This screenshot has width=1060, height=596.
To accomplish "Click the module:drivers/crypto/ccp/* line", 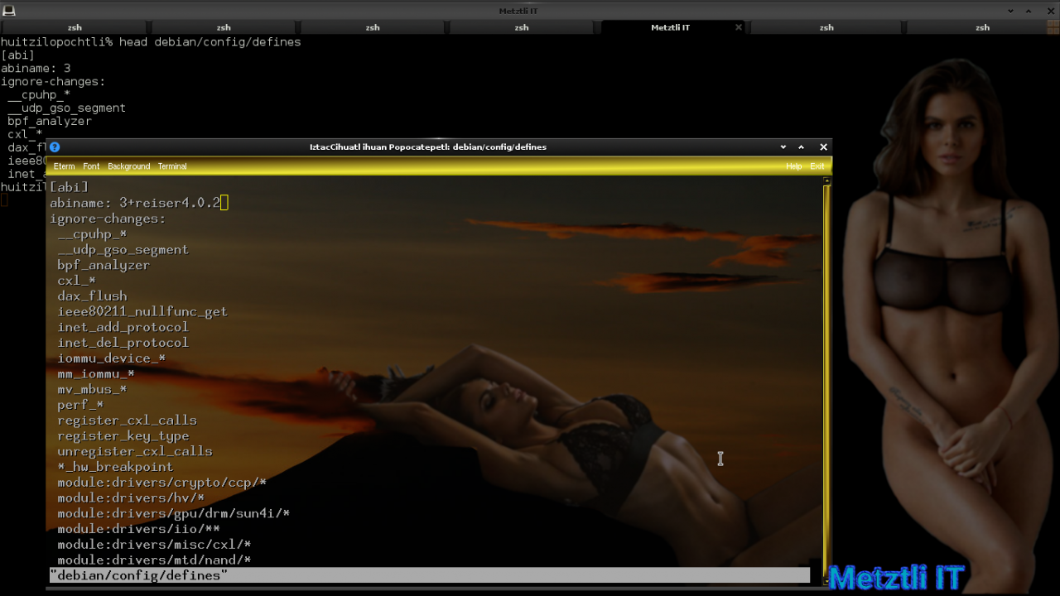I will click(x=161, y=483).
